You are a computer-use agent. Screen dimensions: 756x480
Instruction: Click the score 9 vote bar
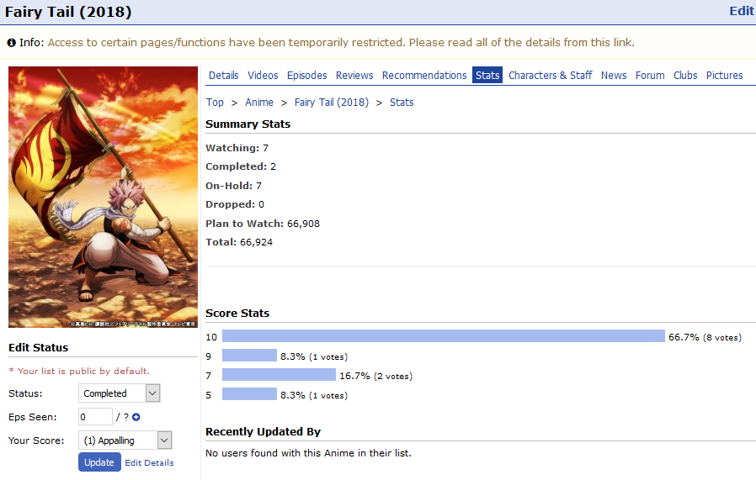coord(249,356)
